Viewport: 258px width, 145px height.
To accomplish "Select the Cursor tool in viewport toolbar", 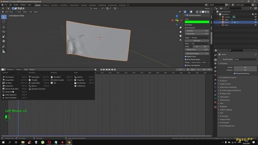I will [x=4, y=22].
